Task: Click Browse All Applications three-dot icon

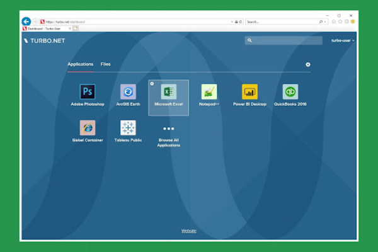Action: pyautogui.click(x=168, y=129)
